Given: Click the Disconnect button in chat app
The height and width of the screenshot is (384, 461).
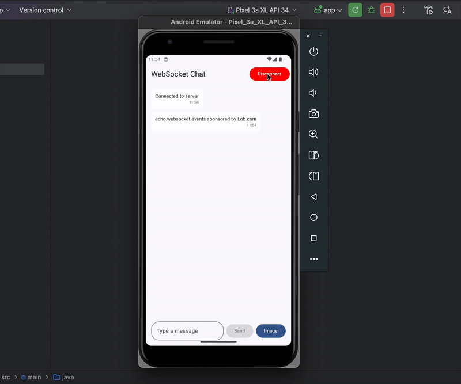Looking at the screenshot, I should (269, 74).
